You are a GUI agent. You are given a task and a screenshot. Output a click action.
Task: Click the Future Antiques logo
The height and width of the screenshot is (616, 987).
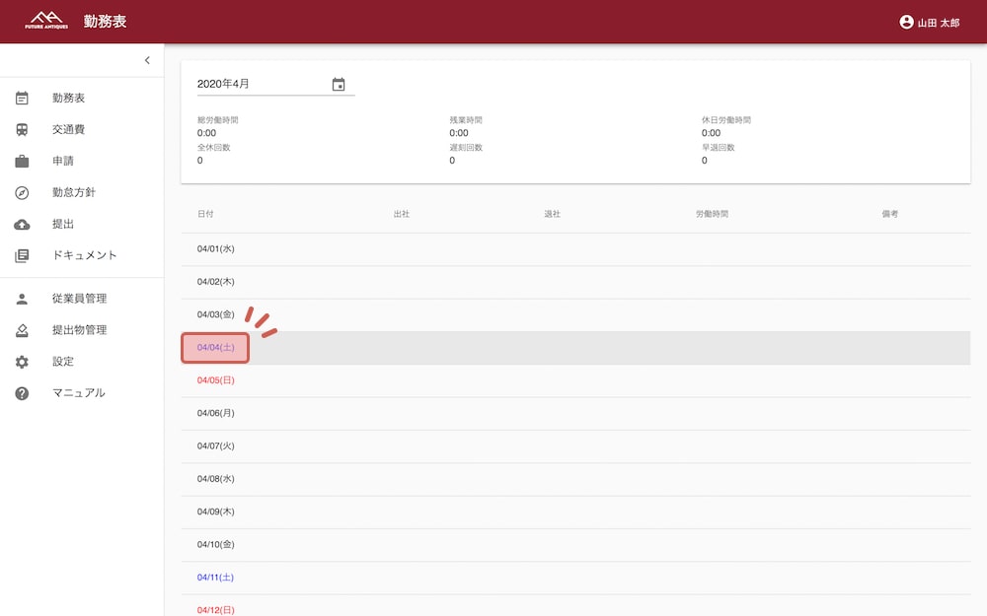coord(46,21)
